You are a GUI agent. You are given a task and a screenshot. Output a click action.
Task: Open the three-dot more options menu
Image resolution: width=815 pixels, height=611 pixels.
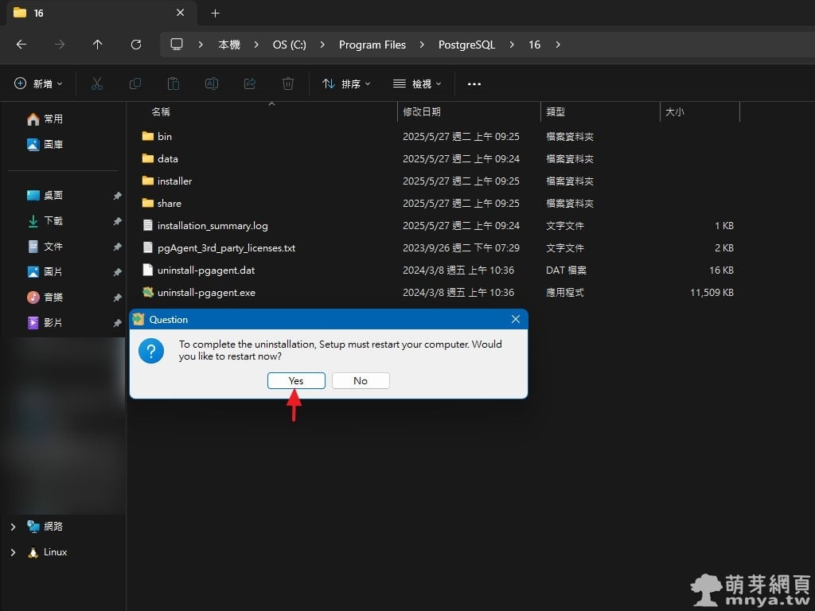[474, 84]
